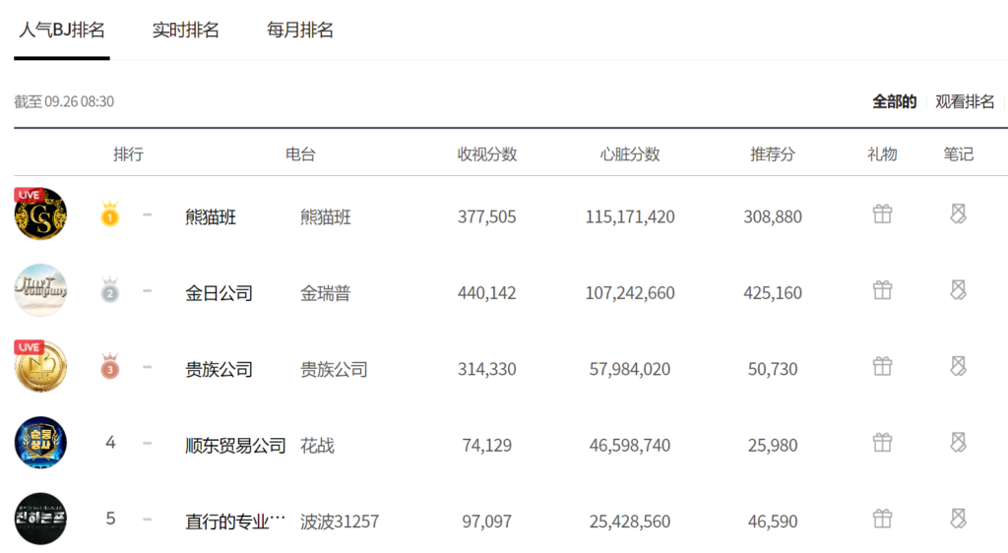Click the viewing score 377,505
1008x553 pixels.
[487, 217]
